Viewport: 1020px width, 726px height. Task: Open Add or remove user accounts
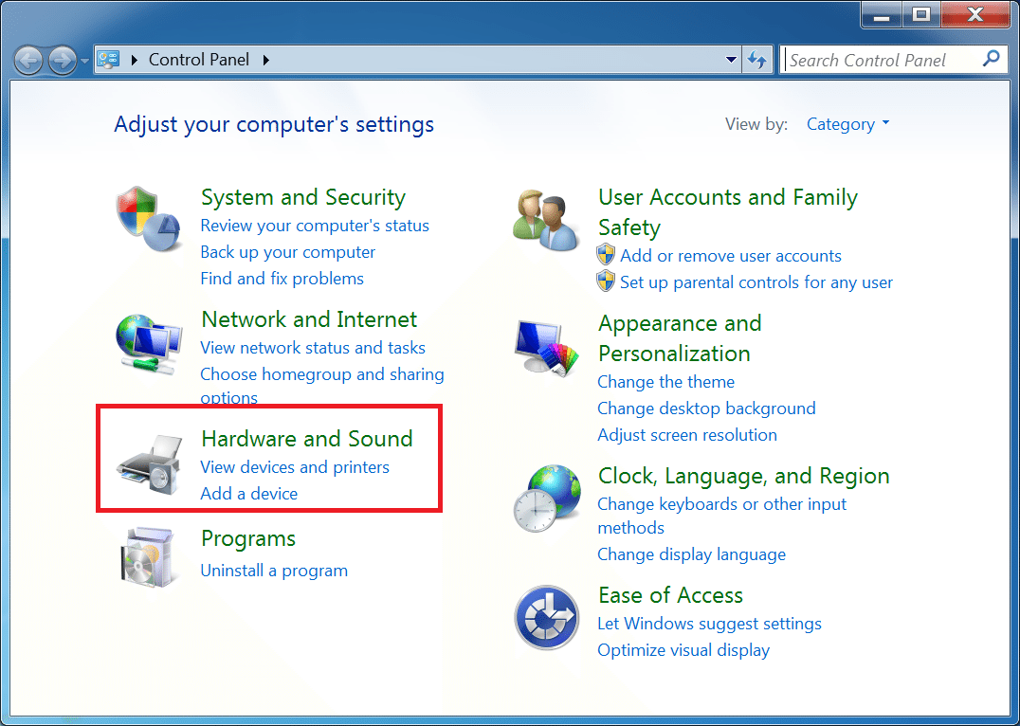731,256
